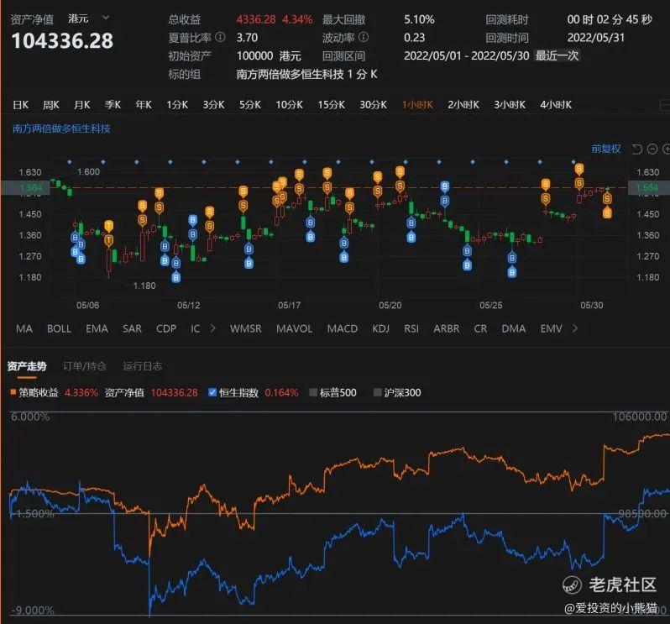Enable the 标普500 benchmark checkbox
The width and height of the screenshot is (670, 624).
click(x=313, y=392)
